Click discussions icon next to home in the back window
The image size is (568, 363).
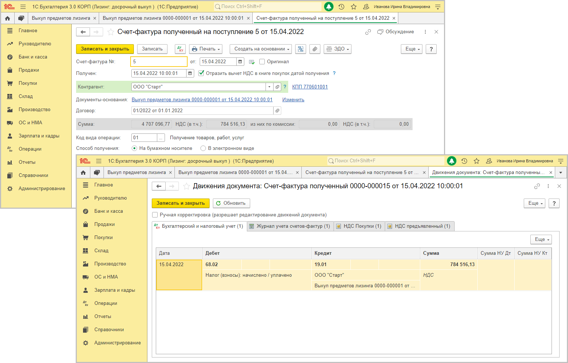(21, 18)
